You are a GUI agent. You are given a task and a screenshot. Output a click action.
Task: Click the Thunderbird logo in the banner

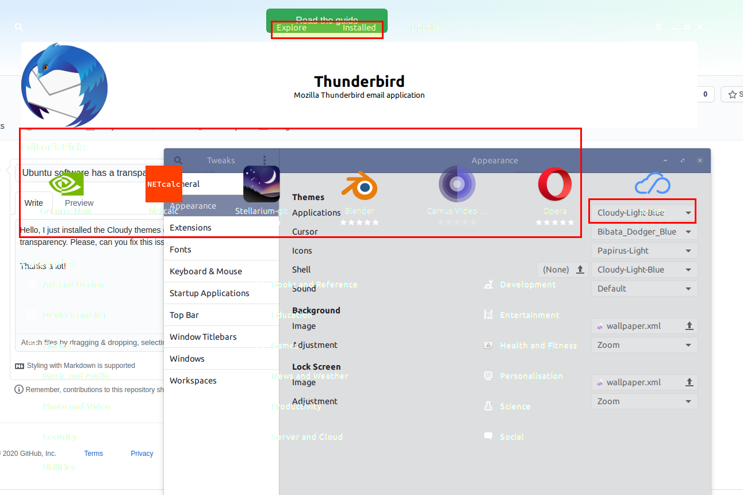(x=64, y=85)
